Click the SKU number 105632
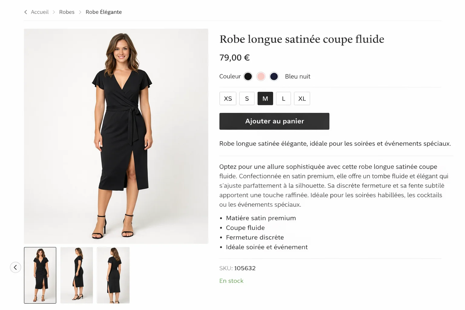465x310 pixels. coord(244,268)
